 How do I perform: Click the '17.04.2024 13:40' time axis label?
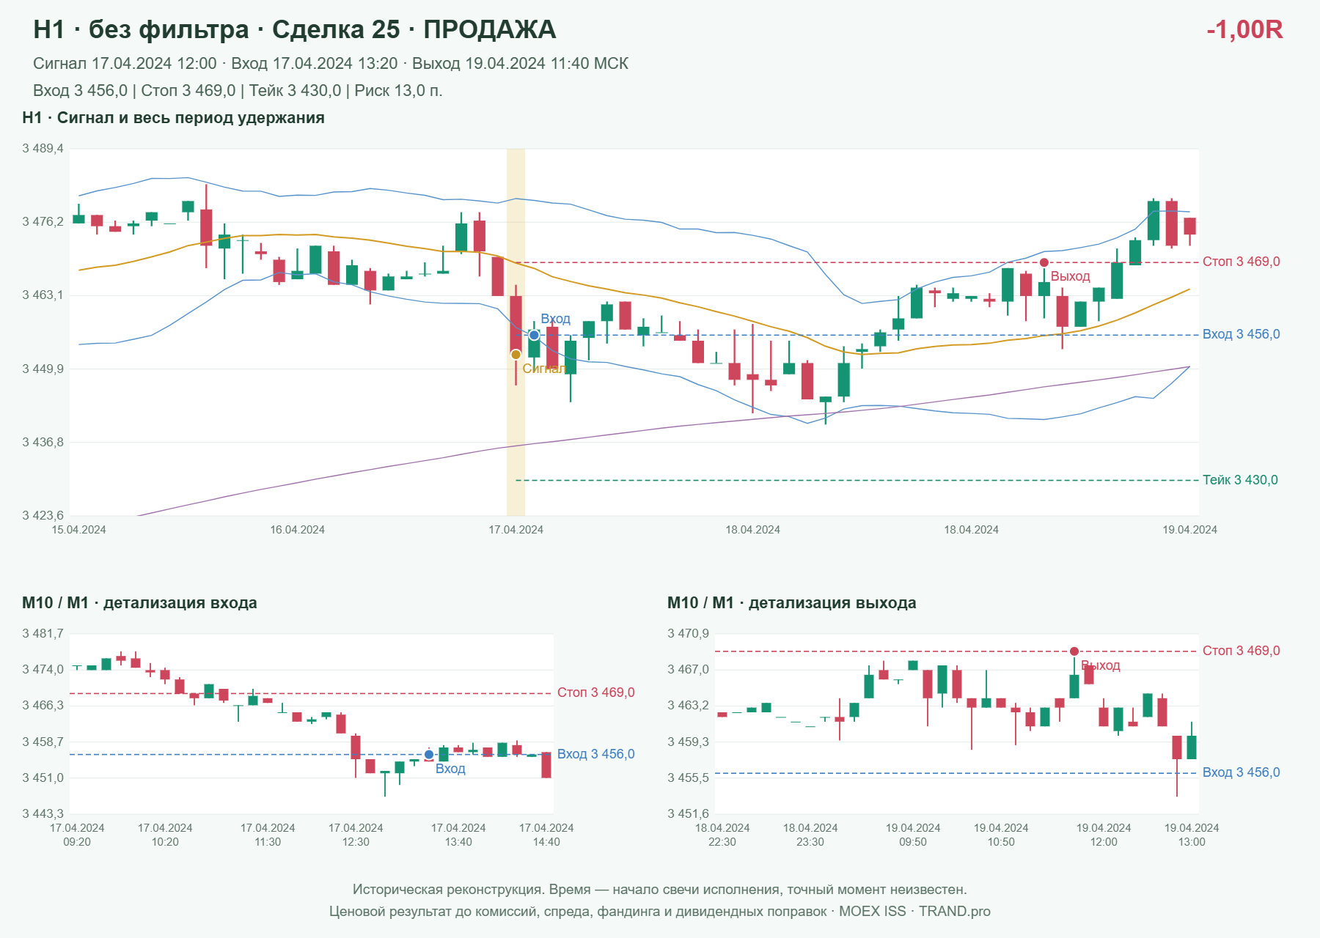[458, 835]
